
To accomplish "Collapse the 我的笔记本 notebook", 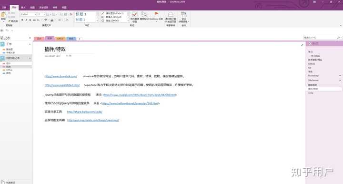I will pyautogui.click(x=30, y=58).
